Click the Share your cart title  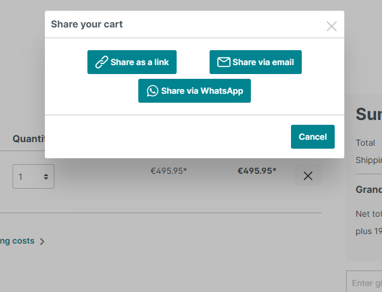[x=87, y=24]
